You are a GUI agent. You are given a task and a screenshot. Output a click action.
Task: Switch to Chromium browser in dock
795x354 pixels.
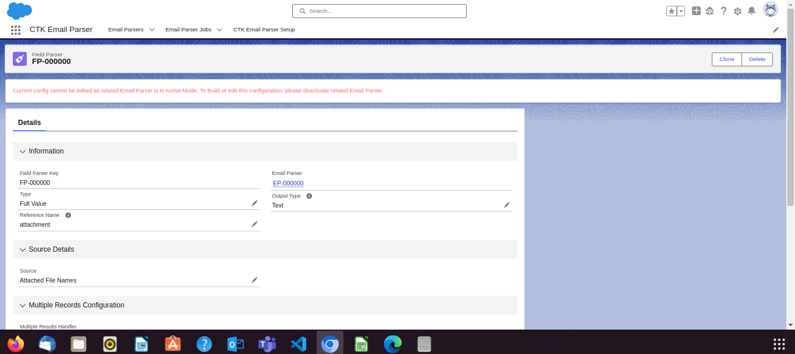pyautogui.click(x=330, y=344)
